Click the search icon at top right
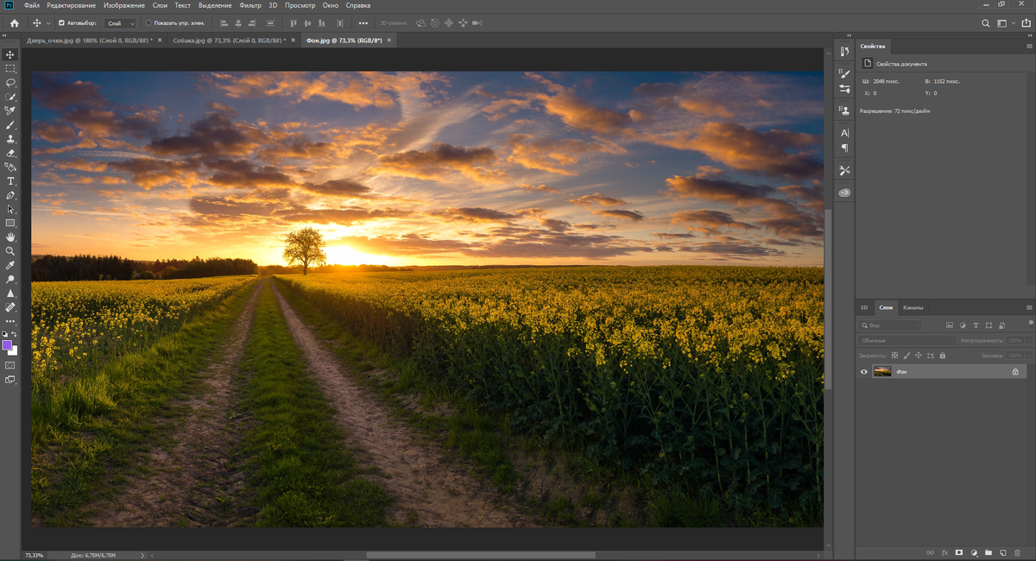Viewport: 1036px width, 561px height. click(986, 23)
